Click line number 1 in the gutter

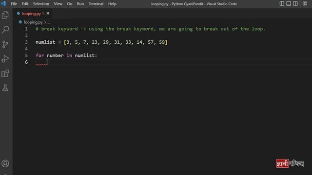26,29
